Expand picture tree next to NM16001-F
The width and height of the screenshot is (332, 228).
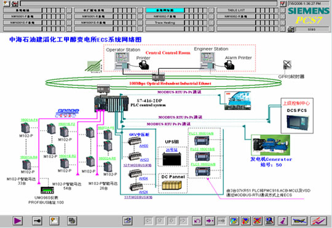[69, 17]
